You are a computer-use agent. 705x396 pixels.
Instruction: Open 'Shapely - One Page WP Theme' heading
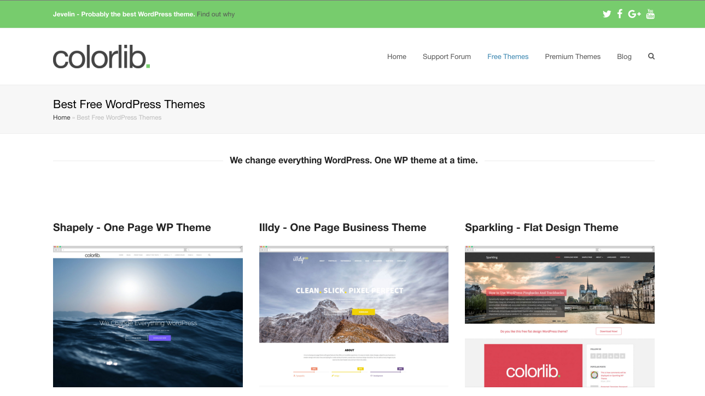coord(132,228)
